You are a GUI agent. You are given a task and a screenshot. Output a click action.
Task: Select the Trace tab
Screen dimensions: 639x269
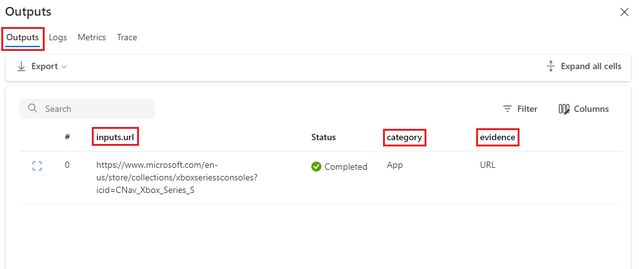pos(126,37)
